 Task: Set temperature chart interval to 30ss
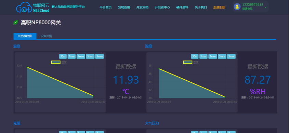(63, 56)
